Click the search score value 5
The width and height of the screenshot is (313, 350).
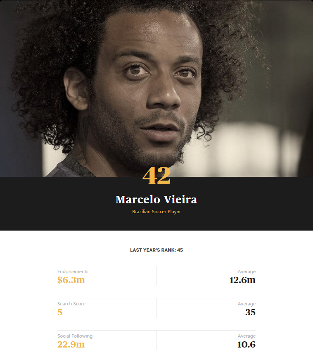tap(60, 312)
